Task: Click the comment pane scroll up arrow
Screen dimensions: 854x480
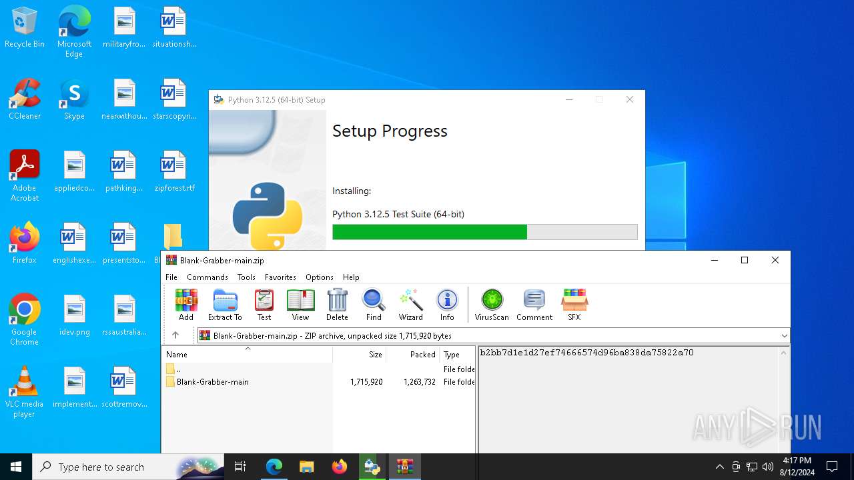Action: pos(784,353)
